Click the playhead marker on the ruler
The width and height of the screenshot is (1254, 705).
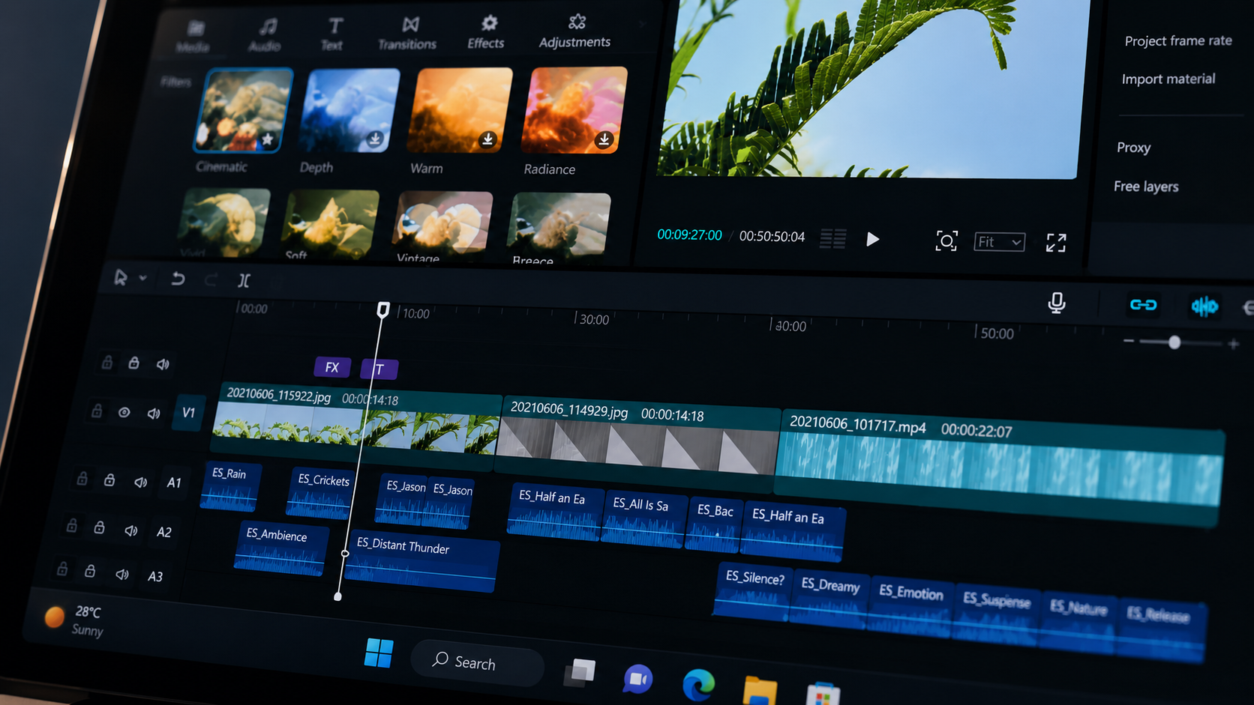[383, 309]
